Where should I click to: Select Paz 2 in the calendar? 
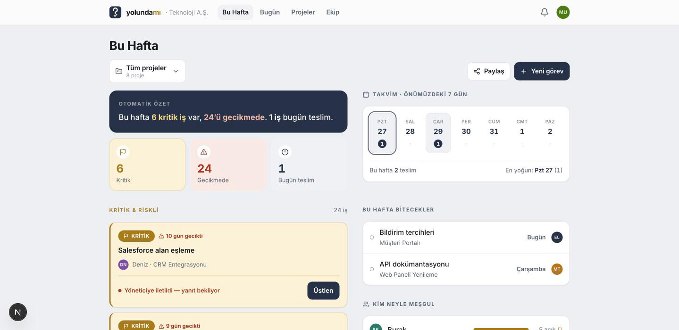click(550, 133)
